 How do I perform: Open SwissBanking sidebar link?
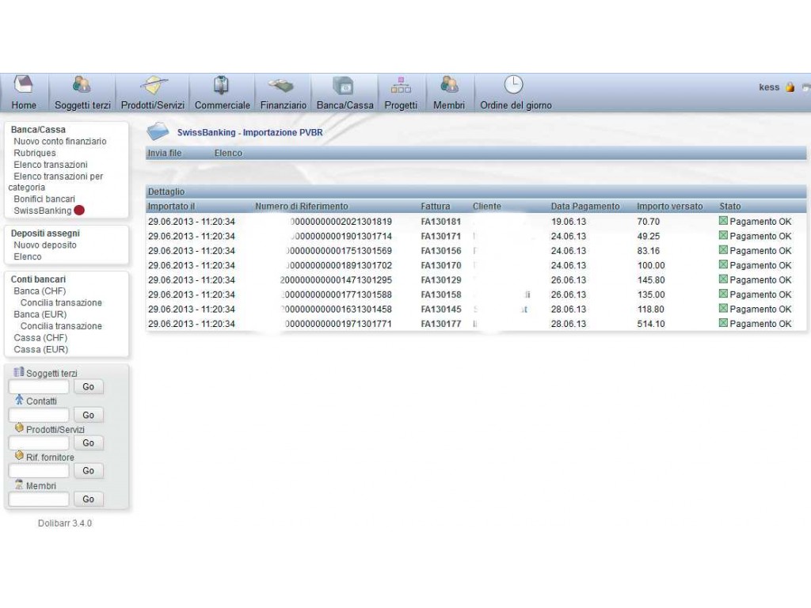click(x=43, y=211)
